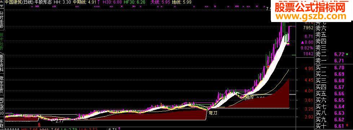Open the 基本资料 side tab

pyautogui.click(x=2, y=63)
